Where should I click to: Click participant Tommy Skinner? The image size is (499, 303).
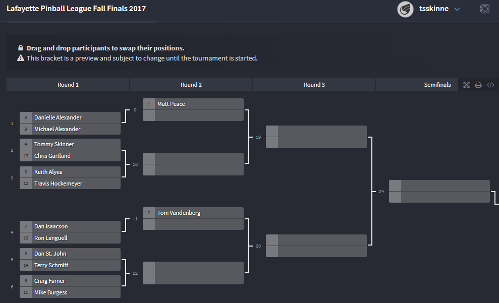click(x=54, y=144)
